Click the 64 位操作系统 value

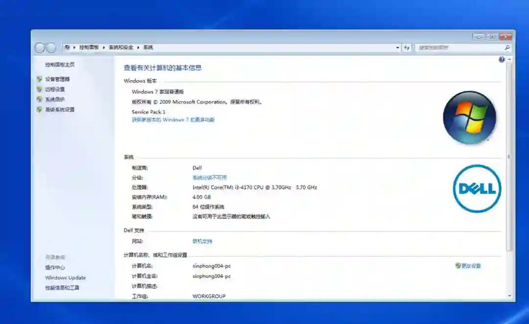click(208, 207)
